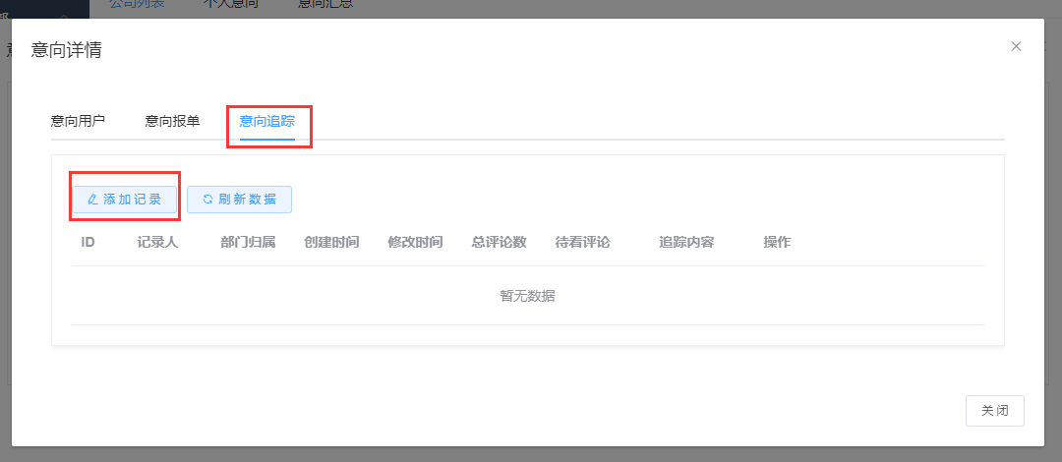This screenshot has width=1062, height=462.
Task: Click the pencil icon on 添加记录
Action: (x=92, y=200)
